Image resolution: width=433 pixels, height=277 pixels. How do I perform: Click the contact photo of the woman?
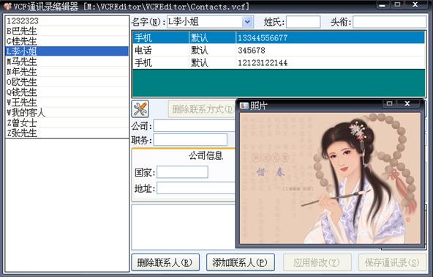pos(330,178)
